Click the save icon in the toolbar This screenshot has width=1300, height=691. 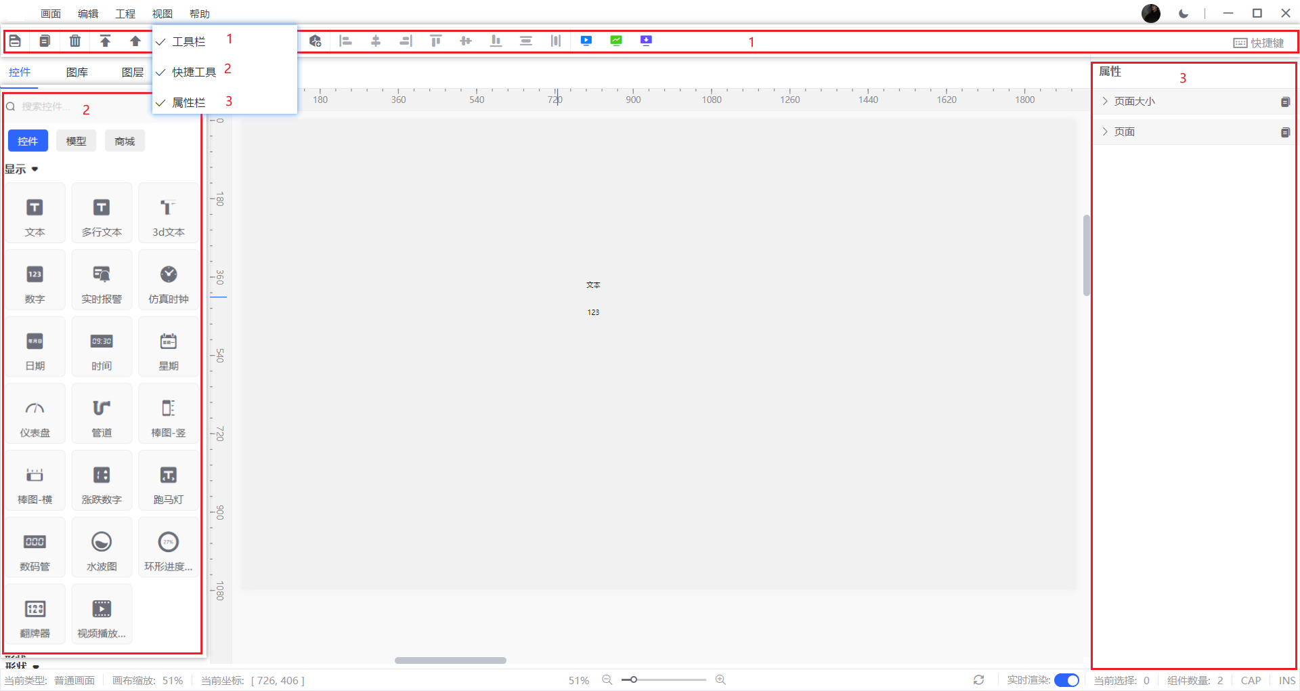pyautogui.click(x=15, y=41)
